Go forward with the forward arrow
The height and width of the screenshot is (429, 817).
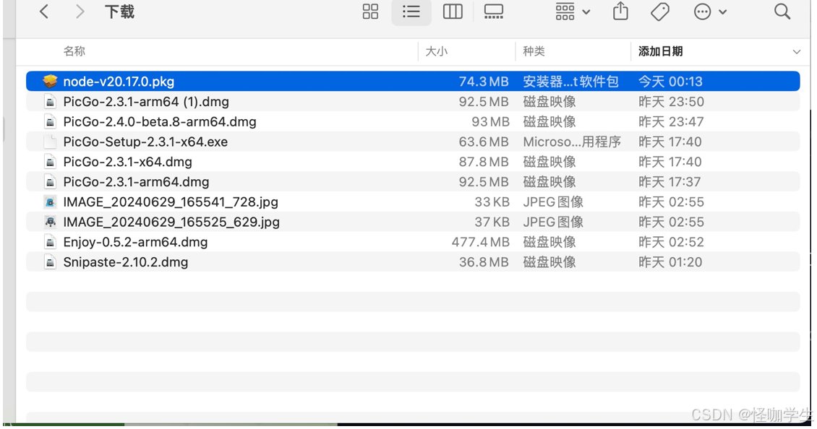[x=80, y=12]
